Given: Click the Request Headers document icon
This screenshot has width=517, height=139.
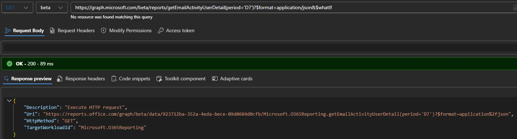Looking at the screenshot, I should point(52,31).
